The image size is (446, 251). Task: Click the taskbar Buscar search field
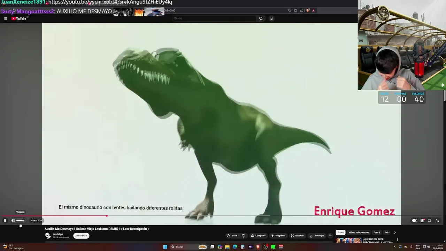pyautogui.click(x=189, y=247)
